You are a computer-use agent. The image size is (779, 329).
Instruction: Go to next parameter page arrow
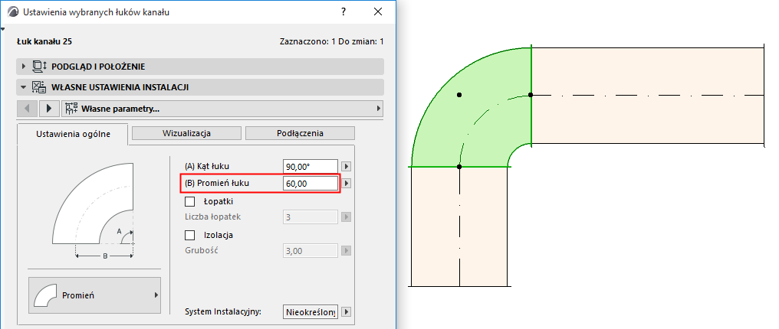click(49, 109)
